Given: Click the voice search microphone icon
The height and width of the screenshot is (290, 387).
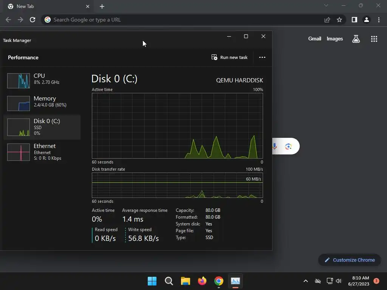Looking at the screenshot, I should click(274, 146).
